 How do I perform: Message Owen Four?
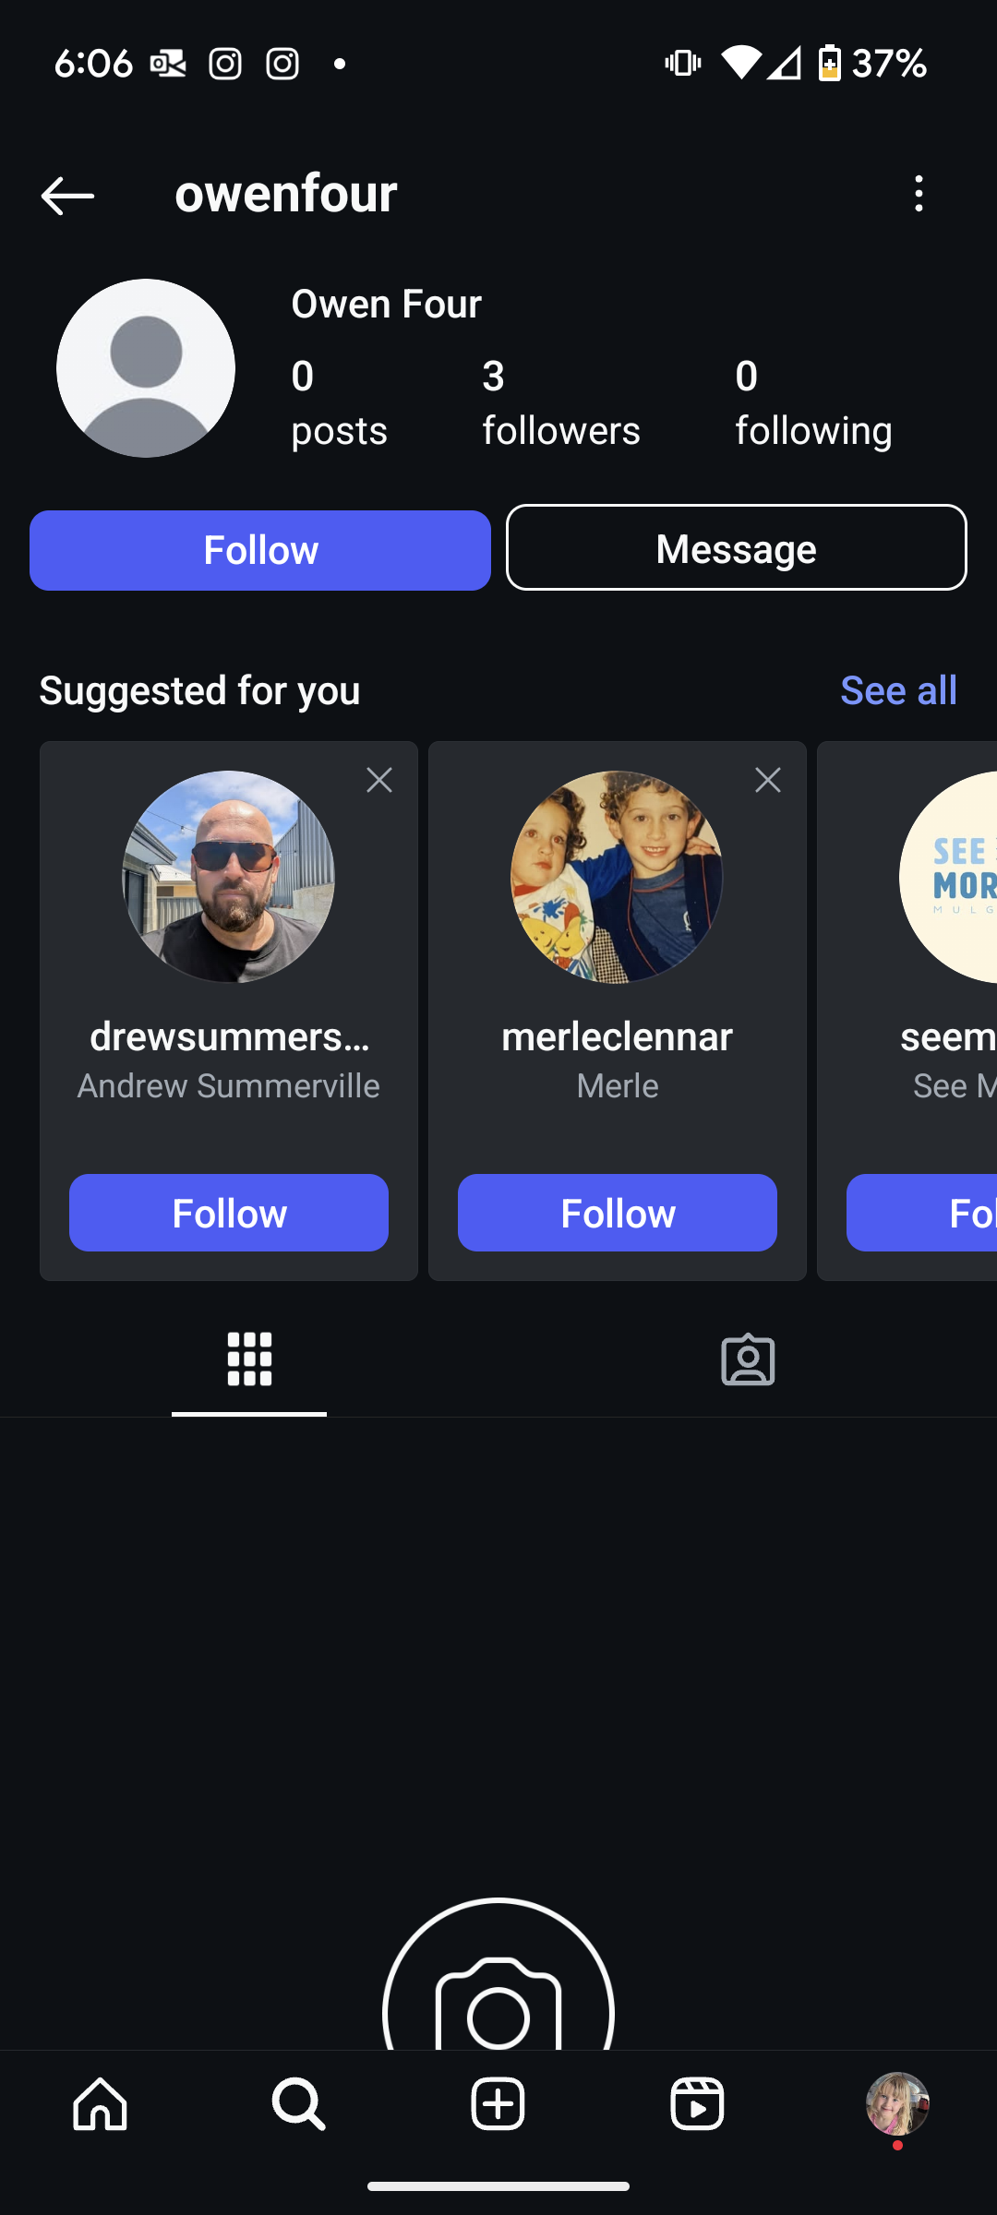736,548
